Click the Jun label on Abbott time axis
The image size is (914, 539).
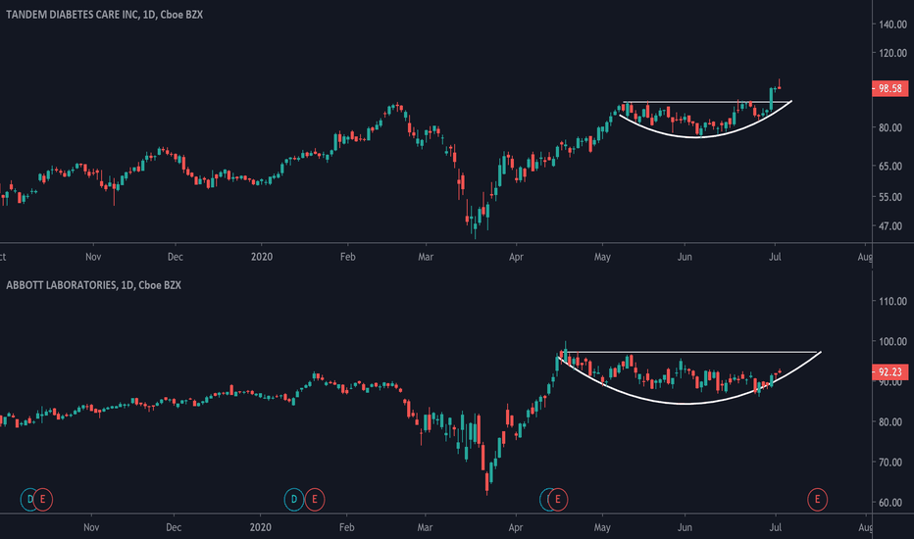685,527
